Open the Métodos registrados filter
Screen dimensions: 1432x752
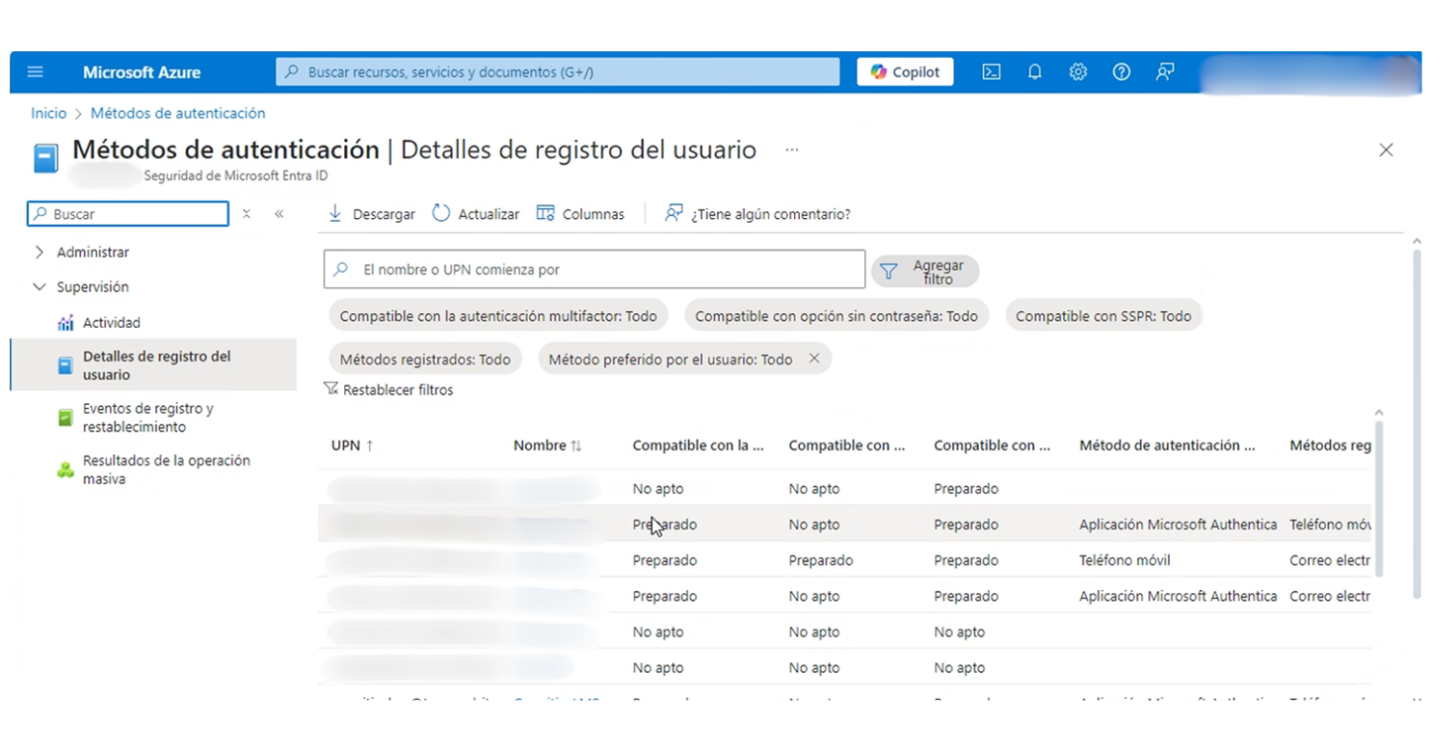tap(425, 359)
